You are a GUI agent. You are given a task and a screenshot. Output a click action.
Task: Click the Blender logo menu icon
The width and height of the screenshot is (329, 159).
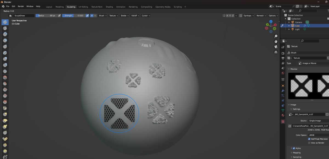coord(3,6)
